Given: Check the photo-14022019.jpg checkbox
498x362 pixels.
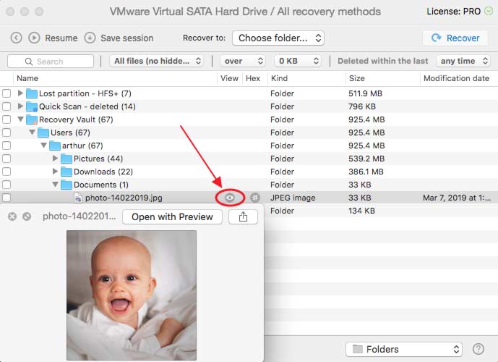Looking at the screenshot, I should point(7,198).
